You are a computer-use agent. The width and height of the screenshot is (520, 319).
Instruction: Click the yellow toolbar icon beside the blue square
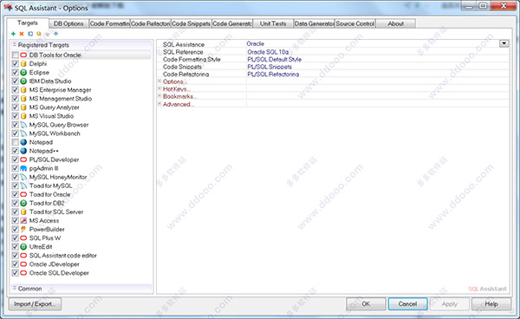tap(39, 34)
